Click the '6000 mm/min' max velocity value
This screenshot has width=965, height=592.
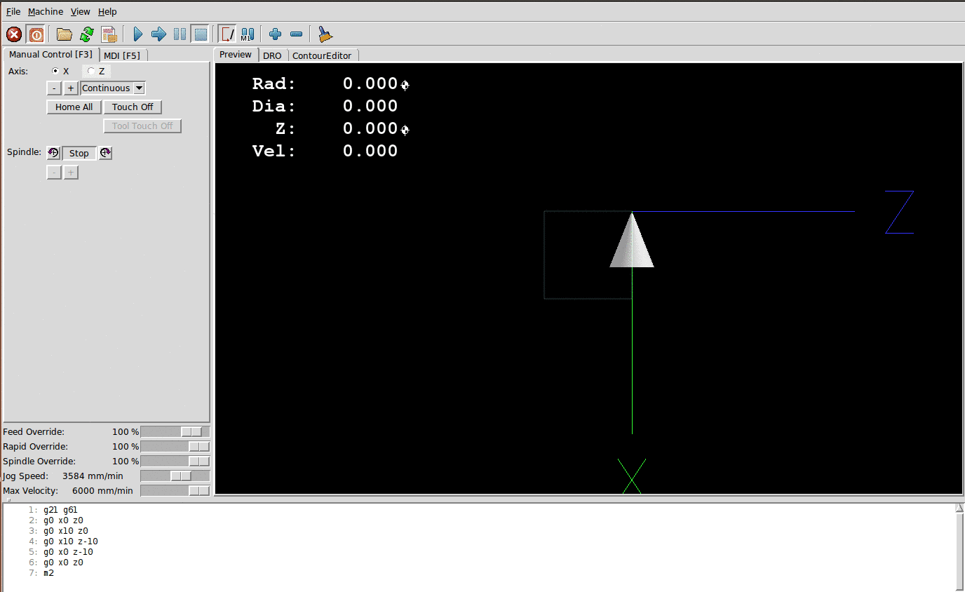click(102, 491)
